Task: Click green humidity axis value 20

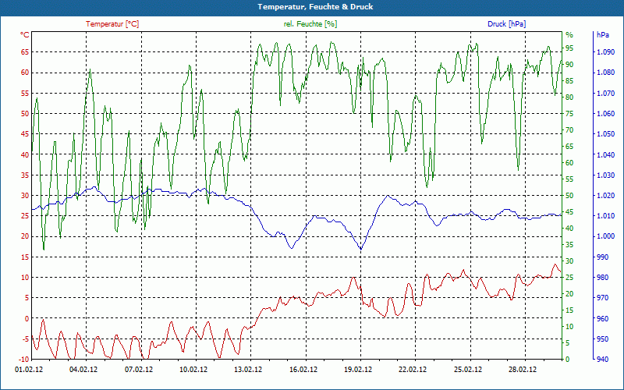Action: pyautogui.click(x=570, y=294)
